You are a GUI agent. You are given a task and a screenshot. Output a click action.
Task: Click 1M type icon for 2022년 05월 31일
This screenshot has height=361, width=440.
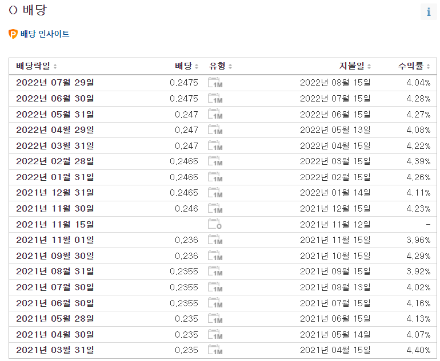point(215,114)
